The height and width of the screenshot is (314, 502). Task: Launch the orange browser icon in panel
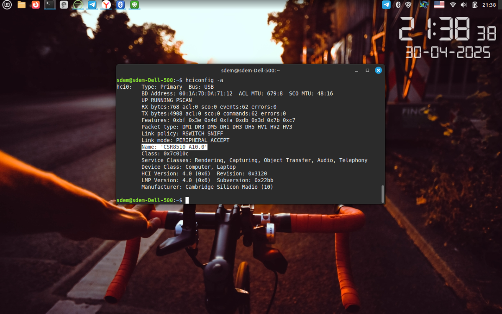tap(36, 5)
